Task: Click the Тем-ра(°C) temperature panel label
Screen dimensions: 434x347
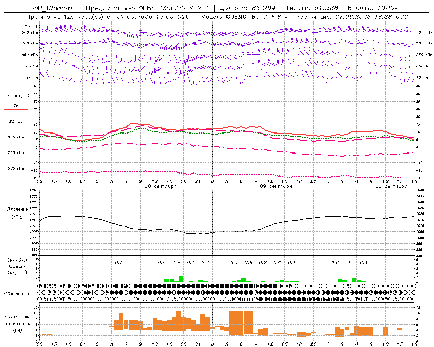Action: 16,96
